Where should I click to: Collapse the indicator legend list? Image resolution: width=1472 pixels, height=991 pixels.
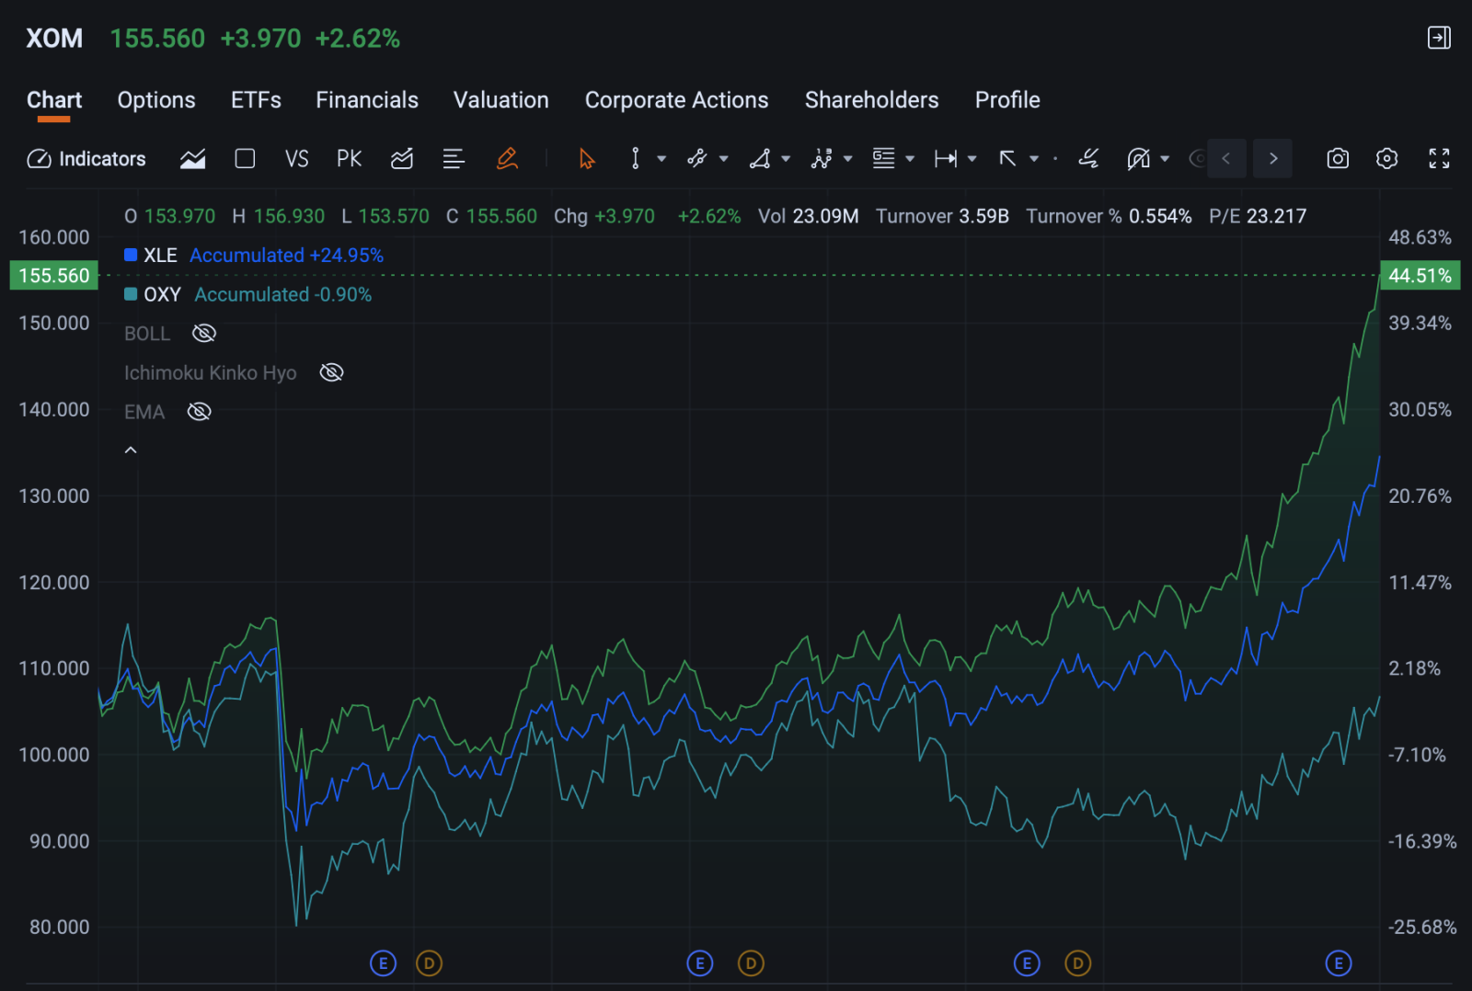pyautogui.click(x=131, y=450)
